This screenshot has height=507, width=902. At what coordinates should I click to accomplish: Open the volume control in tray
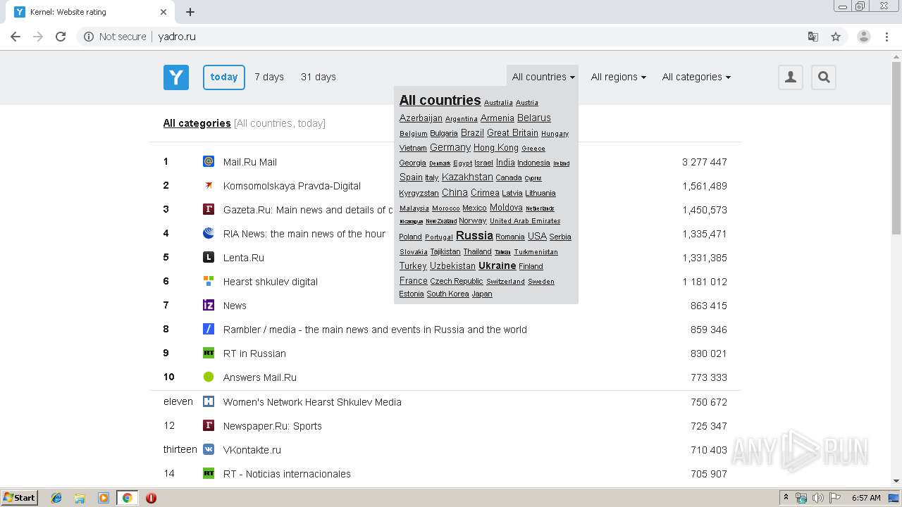[818, 498]
